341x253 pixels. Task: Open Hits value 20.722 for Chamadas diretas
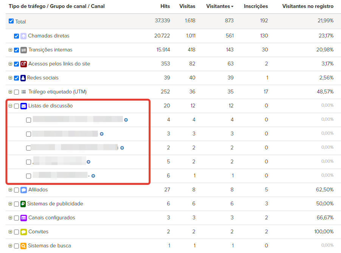(162, 36)
